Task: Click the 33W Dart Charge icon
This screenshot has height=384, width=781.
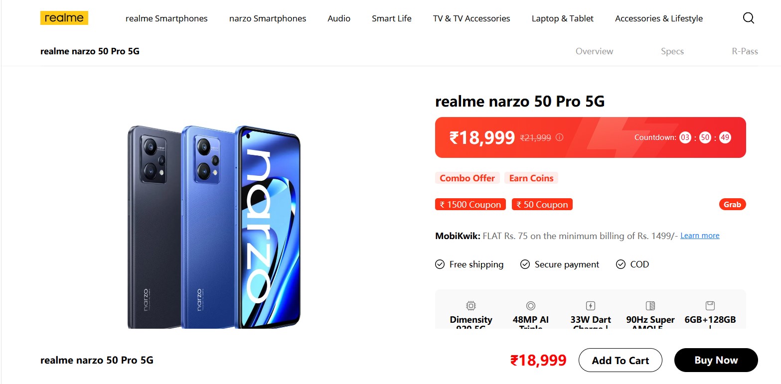Action: [x=590, y=306]
